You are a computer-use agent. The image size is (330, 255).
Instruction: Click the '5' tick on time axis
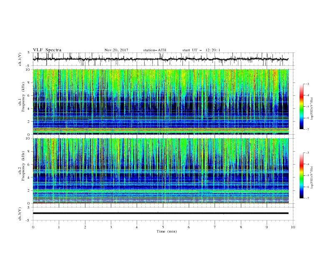(163, 227)
